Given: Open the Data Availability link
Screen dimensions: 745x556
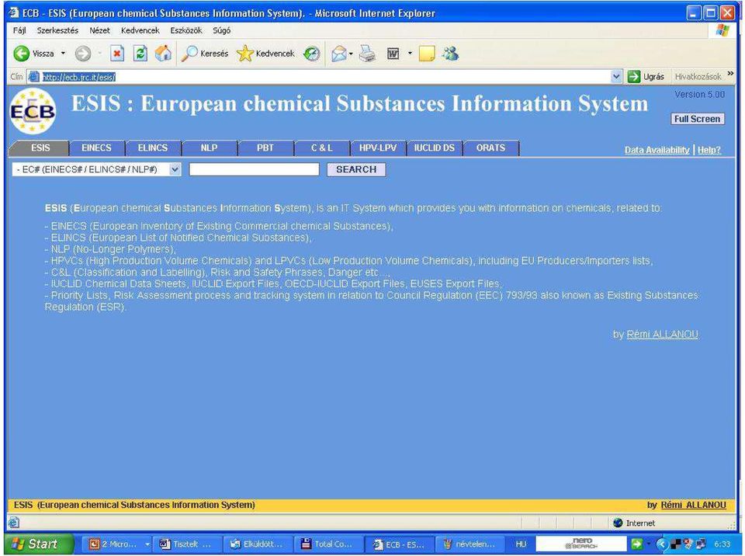Looking at the screenshot, I should 657,150.
